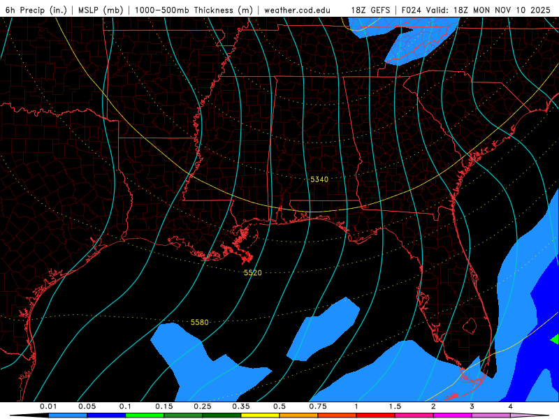
Task: Click the legend value 1
Action: click(x=356, y=406)
